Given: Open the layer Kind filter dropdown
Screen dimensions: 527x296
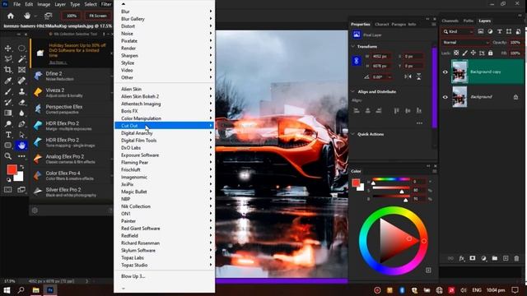Looking at the screenshot, I should coord(458,31).
